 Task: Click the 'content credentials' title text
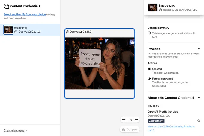25,6
